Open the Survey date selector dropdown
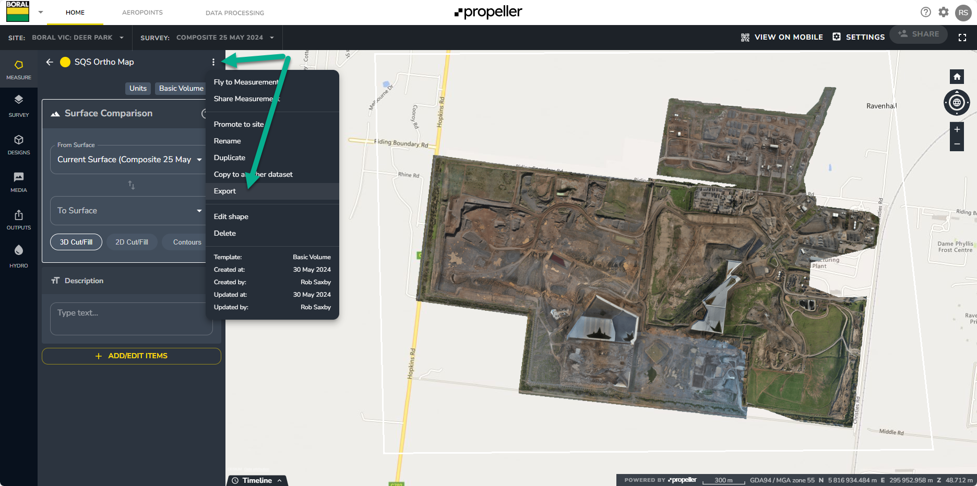This screenshot has width=977, height=486. [x=225, y=38]
